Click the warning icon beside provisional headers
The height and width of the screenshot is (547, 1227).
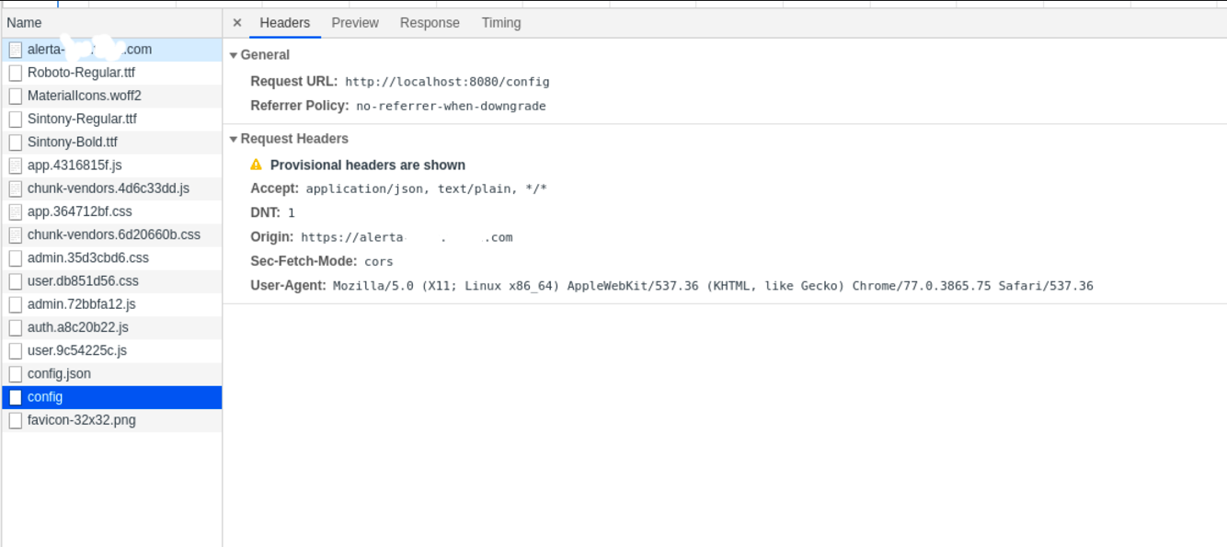[258, 165]
